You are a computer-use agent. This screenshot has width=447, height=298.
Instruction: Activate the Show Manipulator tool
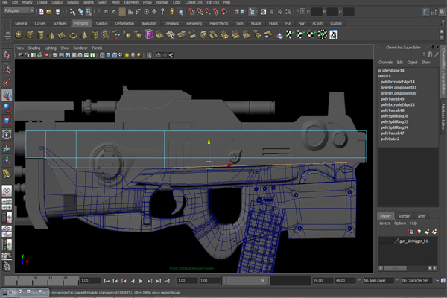(7, 160)
